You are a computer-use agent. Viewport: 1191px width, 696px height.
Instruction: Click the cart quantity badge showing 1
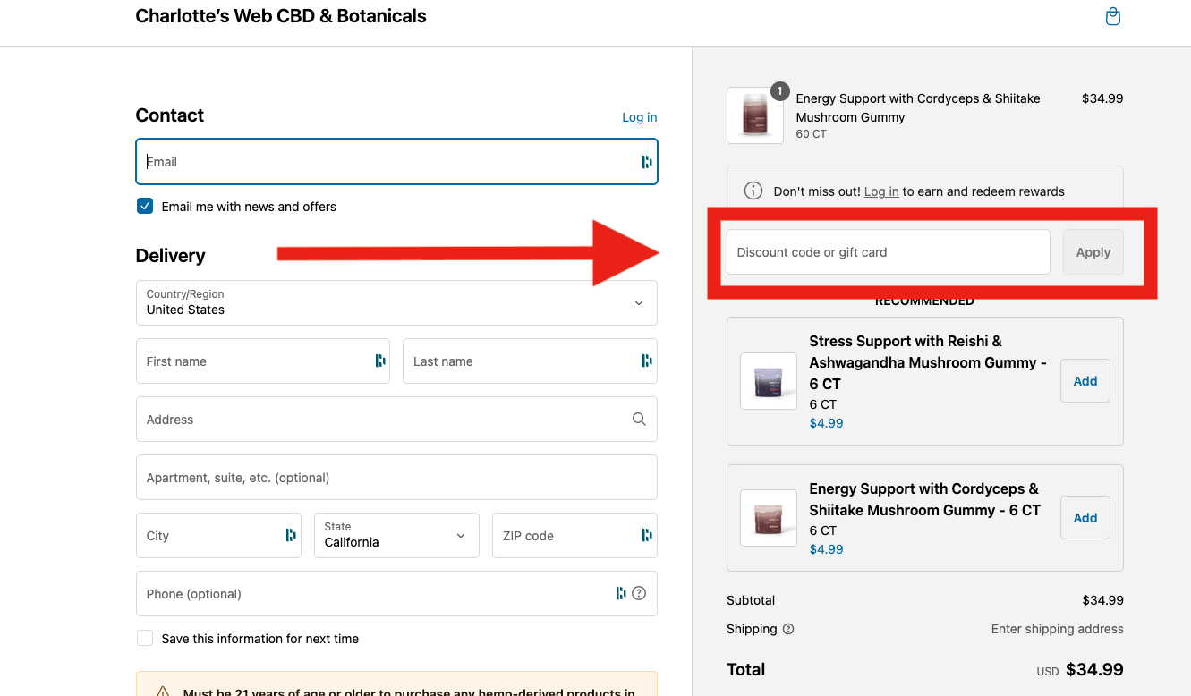pos(780,91)
